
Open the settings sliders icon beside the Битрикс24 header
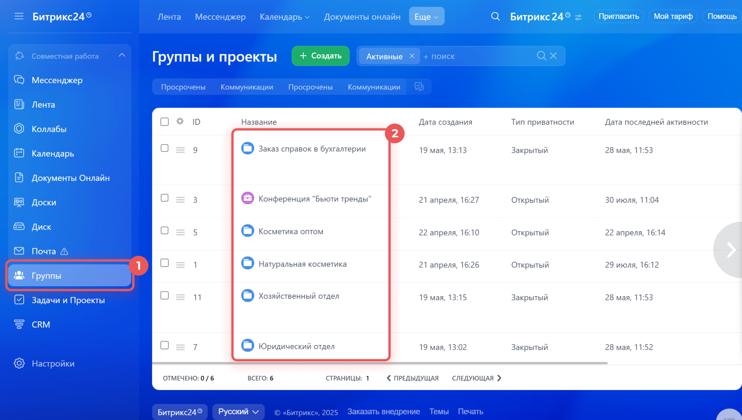pos(578,17)
